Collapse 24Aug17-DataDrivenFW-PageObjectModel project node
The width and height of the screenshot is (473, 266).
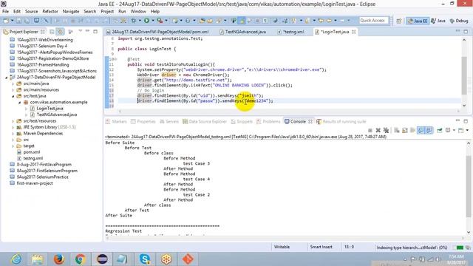tap(7, 78)
